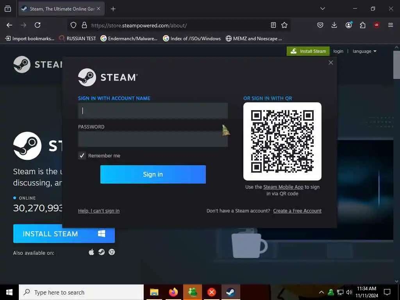Open RUSSIAN TEST bookmark
The height and width of the screenshot is (300, 400).
tap(78, 39)
